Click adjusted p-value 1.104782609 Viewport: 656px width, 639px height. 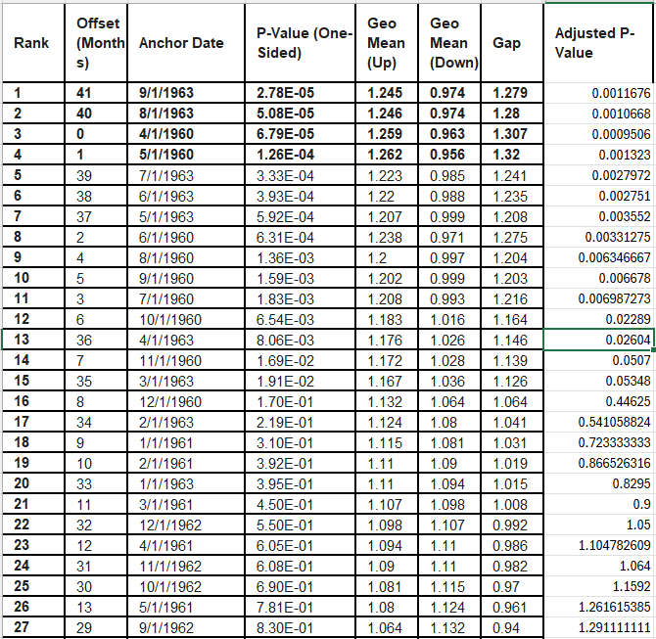(598, 545)
